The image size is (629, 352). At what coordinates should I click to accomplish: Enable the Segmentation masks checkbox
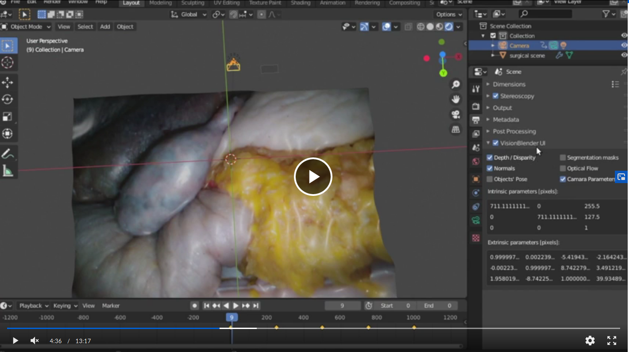(563, 157)
